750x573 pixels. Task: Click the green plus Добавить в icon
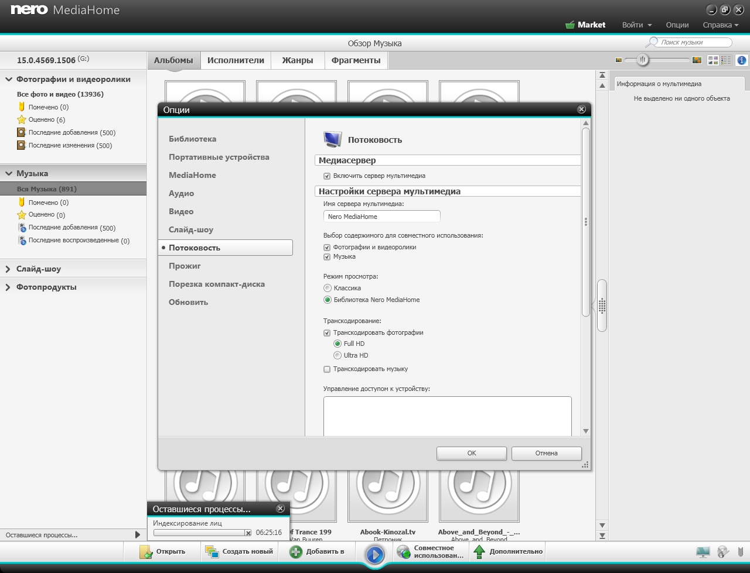[x=296, y=551]
